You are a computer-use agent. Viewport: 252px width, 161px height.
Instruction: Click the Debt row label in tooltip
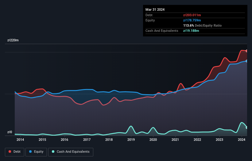pyautogui.click(x=149, y=15)
